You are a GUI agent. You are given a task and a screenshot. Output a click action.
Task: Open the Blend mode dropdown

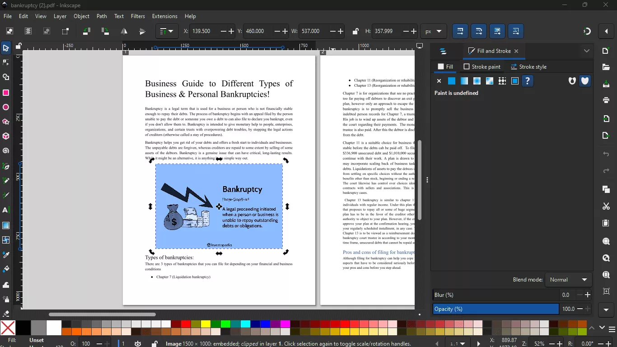[568, 279]
